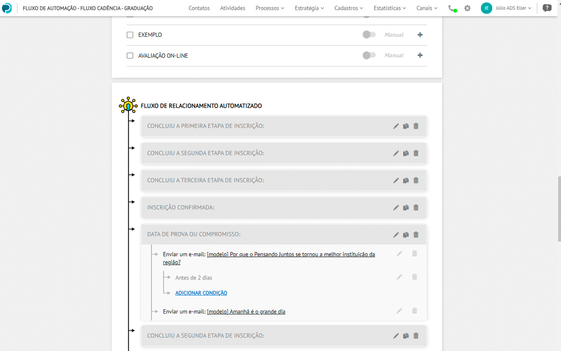
Task: Click trash icon for DATA DE PROVA OU COMPROMISSO
Action: pyautogui.click(x=416, y=235)
